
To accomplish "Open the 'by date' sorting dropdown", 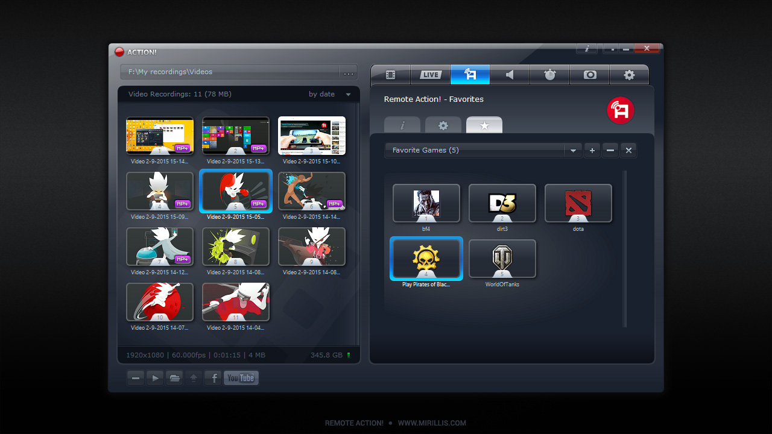I will (x=330, y=94).
